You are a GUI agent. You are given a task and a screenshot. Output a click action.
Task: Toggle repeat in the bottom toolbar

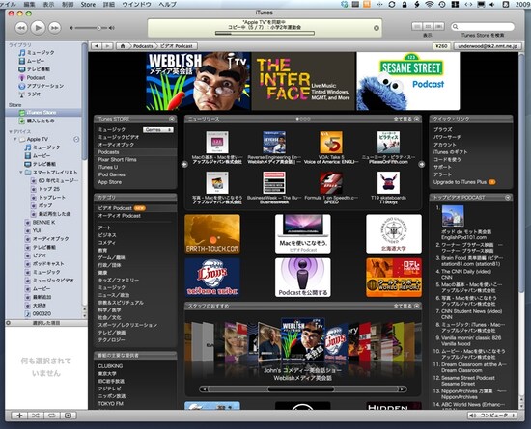pos(51,416)
